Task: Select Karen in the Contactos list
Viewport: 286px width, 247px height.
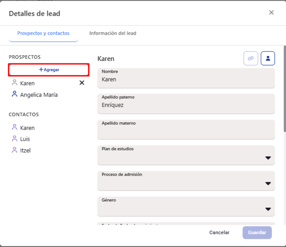Action: click(x=27, y=128)
